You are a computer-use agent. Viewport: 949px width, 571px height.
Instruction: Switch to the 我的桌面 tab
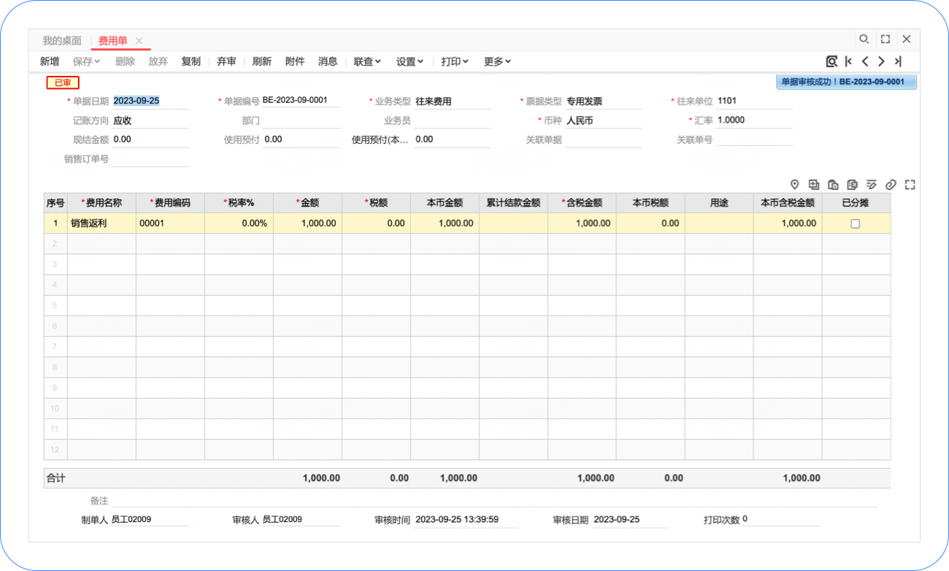pyautogui.click(x=62, y=41)
